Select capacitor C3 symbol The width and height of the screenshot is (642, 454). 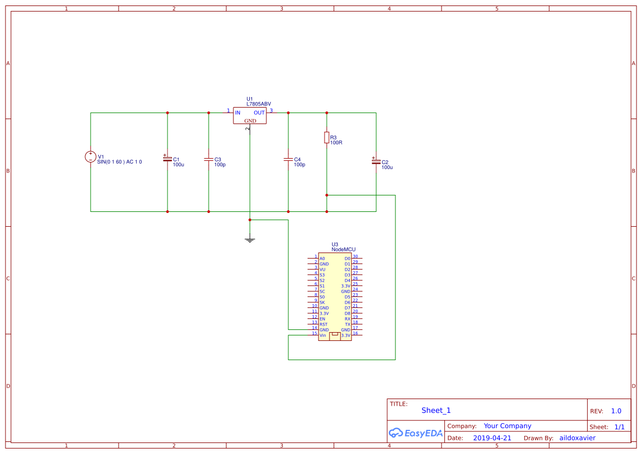coord(208,159)
